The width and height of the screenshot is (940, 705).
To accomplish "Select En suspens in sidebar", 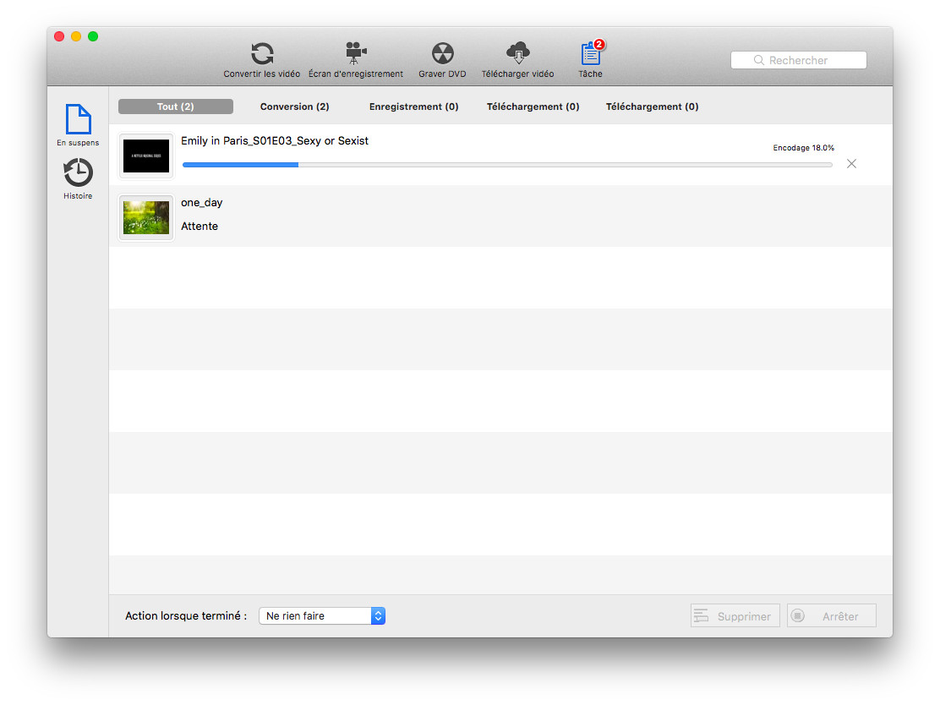I will [x=78, y=125].
